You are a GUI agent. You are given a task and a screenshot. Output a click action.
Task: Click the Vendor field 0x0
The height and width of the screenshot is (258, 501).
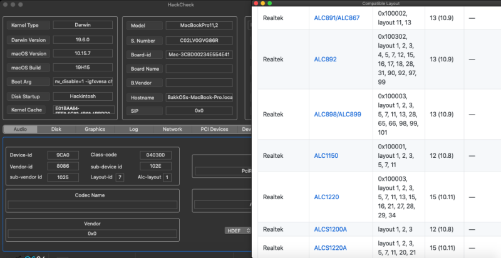tap(92, 234)
